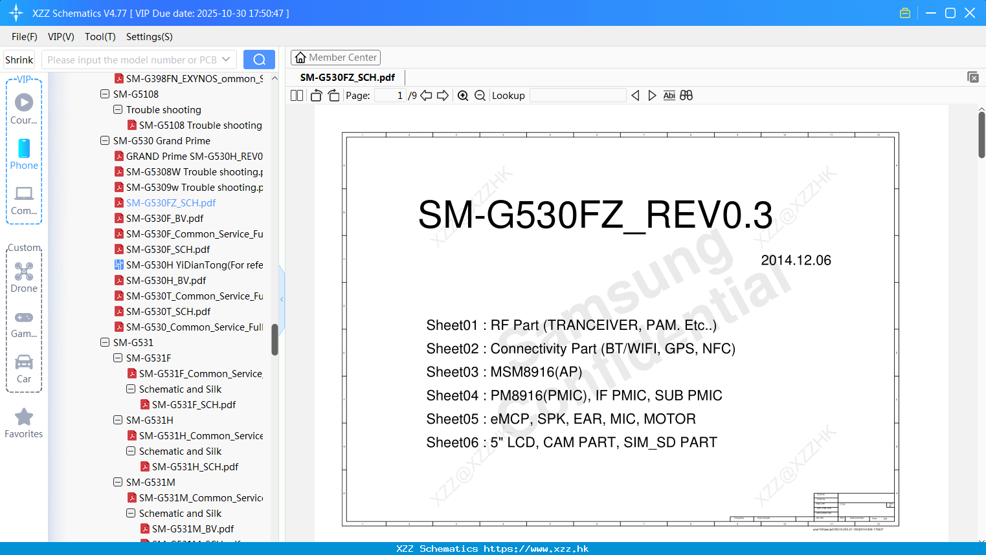The height and width of the screenshot is (555, 986).
Task: Click the XZZ app logo
Action: (16, 13)
